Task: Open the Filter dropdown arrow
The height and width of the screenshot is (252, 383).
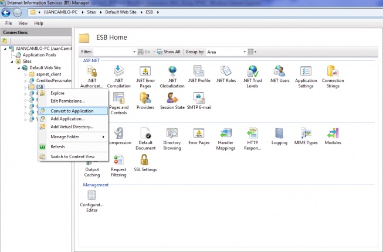Action: pos(134,52)
